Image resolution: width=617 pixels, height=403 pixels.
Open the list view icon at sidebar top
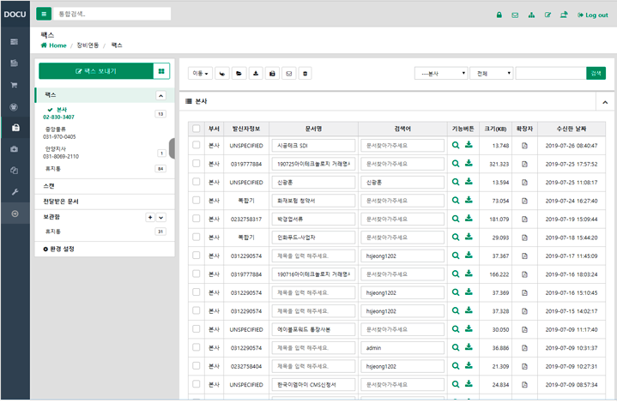(15, 42)
